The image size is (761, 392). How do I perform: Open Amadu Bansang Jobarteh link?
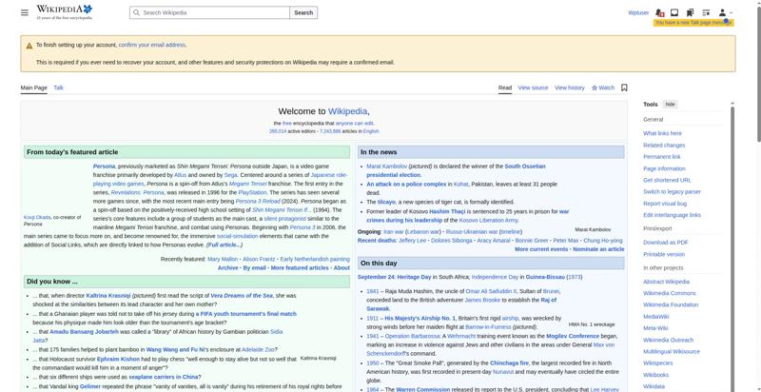[x=84, y=332]
